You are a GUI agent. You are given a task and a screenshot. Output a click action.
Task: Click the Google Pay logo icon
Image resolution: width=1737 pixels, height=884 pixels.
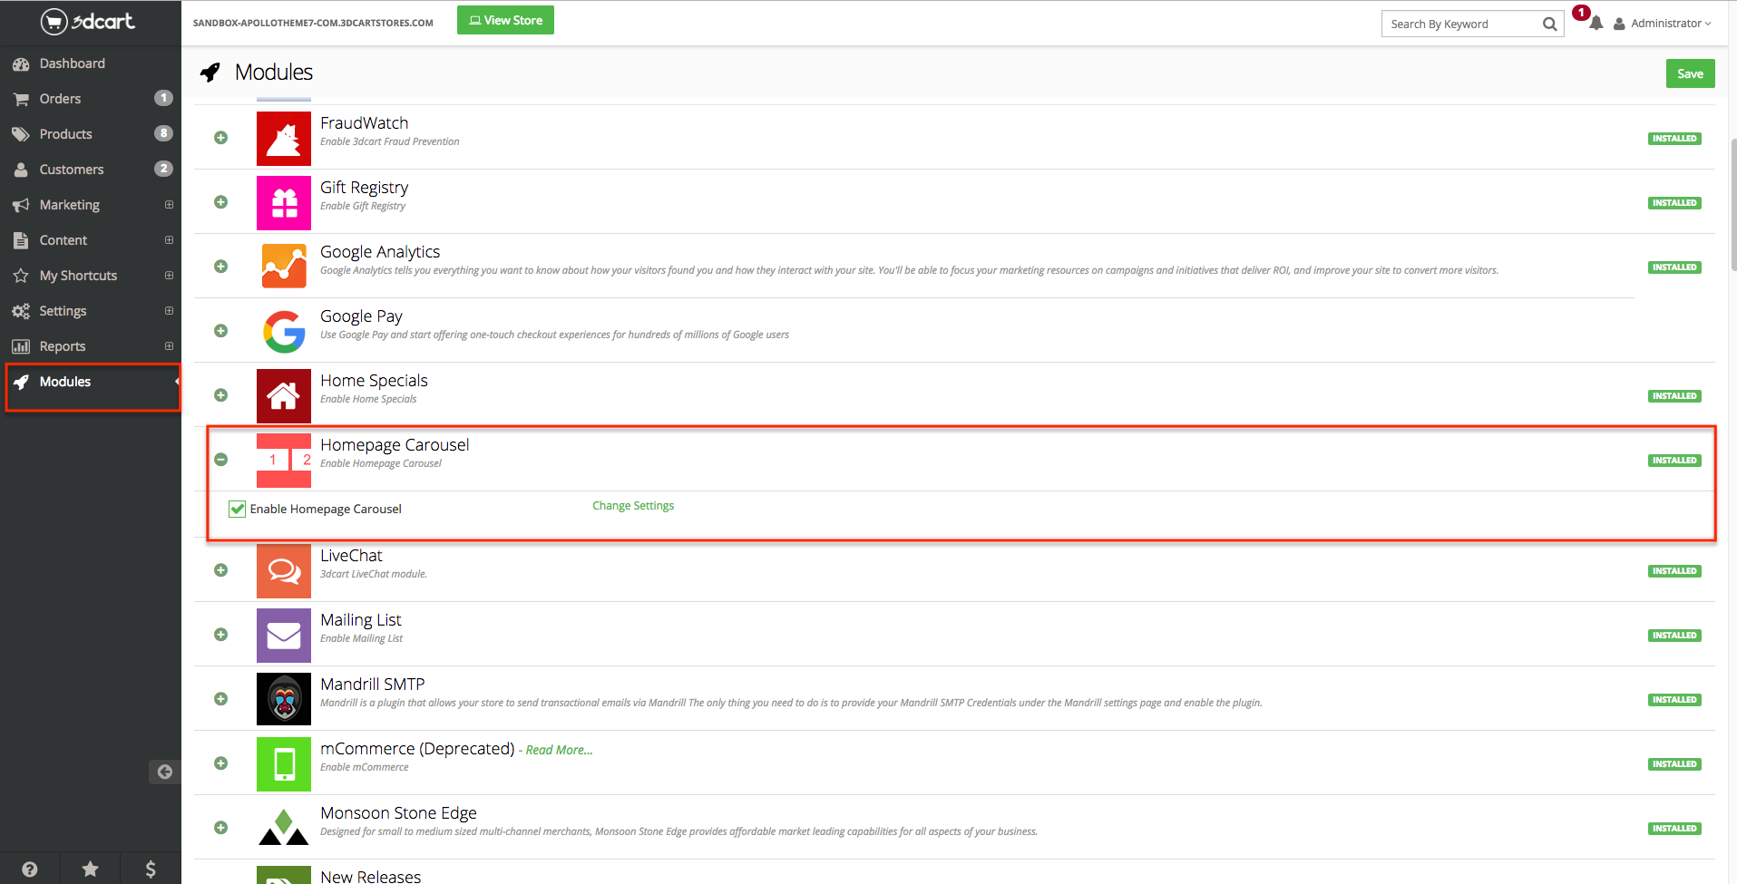pyautogui.click(x=284, y=332)
